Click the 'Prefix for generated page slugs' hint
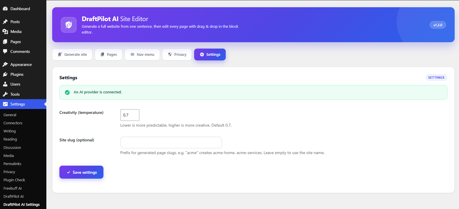459x209 pixels. (x=222, y=153)
